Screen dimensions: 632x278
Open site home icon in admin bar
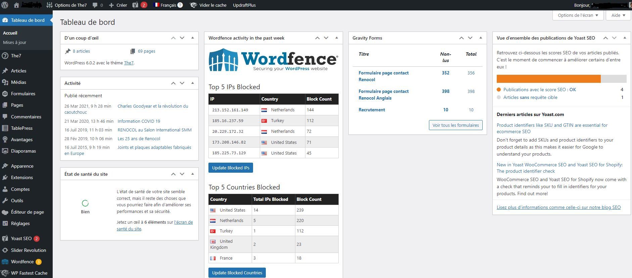coord(16,5)
